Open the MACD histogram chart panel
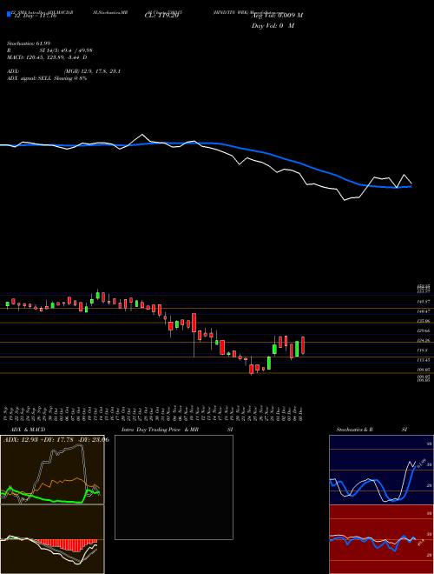This screenshot has width=434, height=574. coord(52,539)
